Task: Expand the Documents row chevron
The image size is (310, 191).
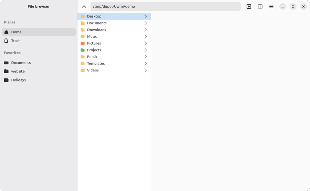Action: 145,23
